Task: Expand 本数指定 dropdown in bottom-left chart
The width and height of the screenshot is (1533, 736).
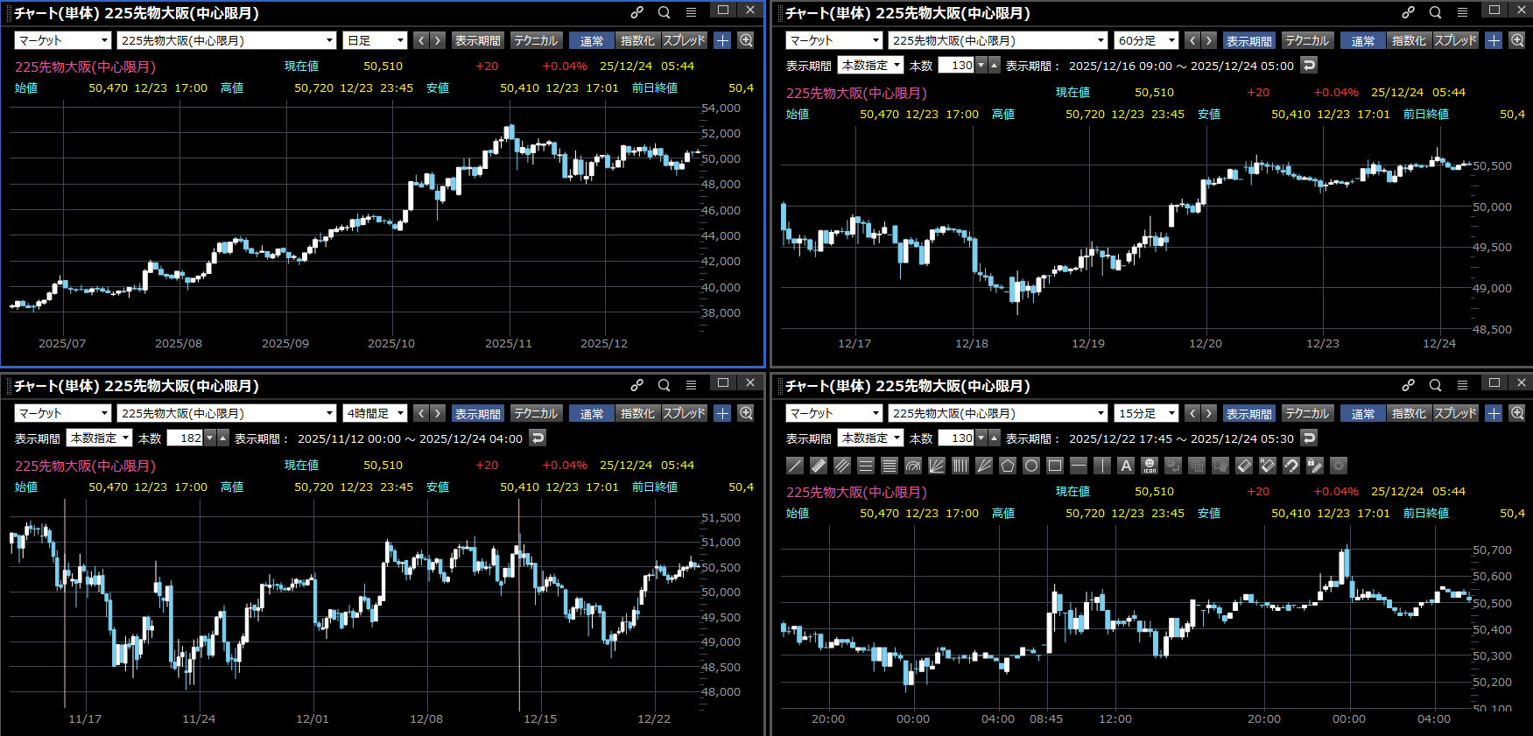Action: point(100,438)
